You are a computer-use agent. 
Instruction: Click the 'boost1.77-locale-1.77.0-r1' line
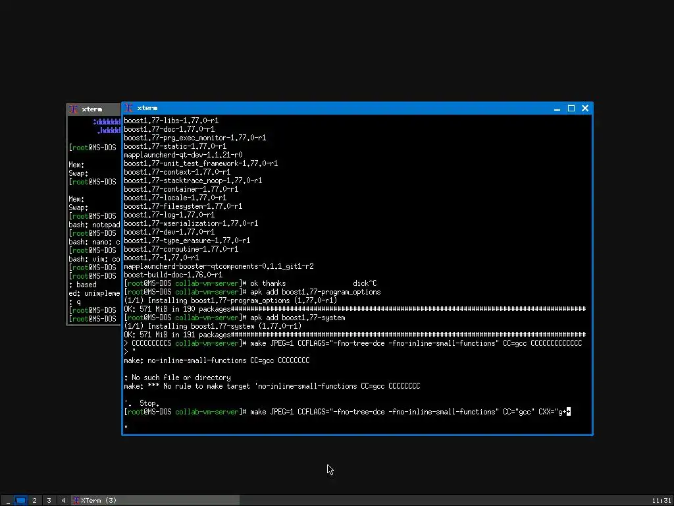[x=175, y=198]
